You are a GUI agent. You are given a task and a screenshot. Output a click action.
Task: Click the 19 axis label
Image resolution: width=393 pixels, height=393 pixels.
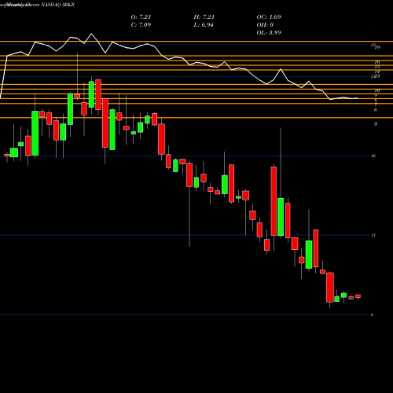[x=377, y=48]
